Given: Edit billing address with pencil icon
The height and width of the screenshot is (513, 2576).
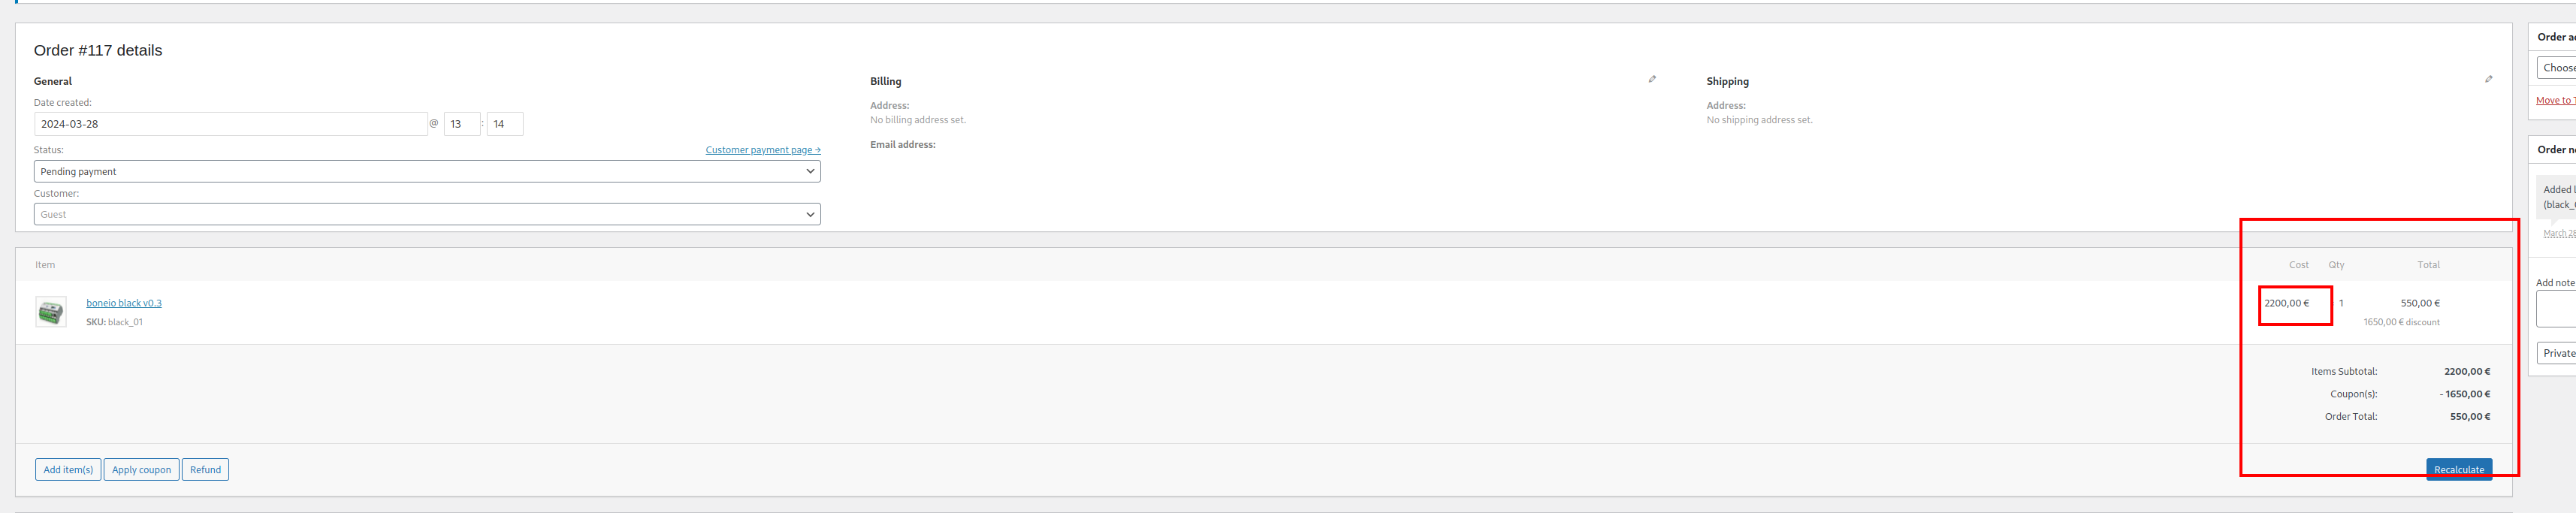Looking at the screenshot, I should (x=1652, y=79).
